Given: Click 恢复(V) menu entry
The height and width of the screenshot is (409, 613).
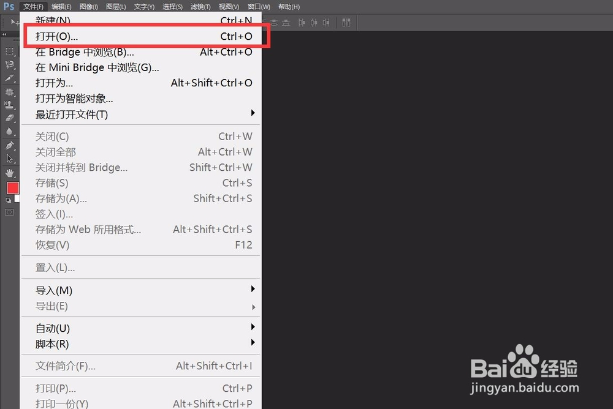Looking at the screenshot, I should [141, 245].
